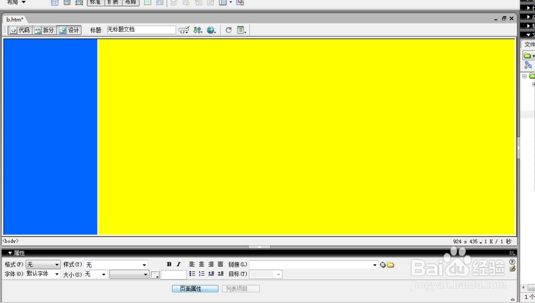The image size is (535, 303).
Task: Restore down the document window
Action: click(504, 18)
